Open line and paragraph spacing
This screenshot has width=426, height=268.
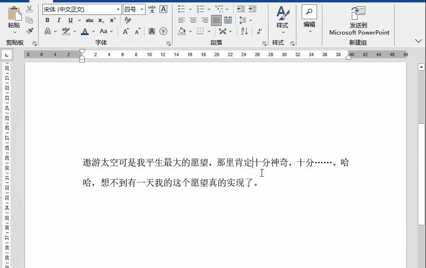click(243, 20)
